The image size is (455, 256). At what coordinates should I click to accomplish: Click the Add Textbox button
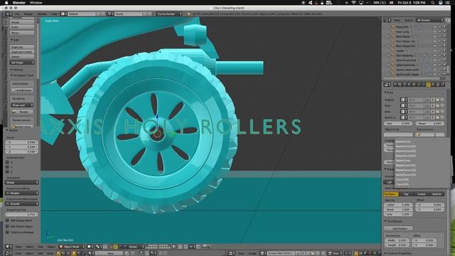point(398,228)
